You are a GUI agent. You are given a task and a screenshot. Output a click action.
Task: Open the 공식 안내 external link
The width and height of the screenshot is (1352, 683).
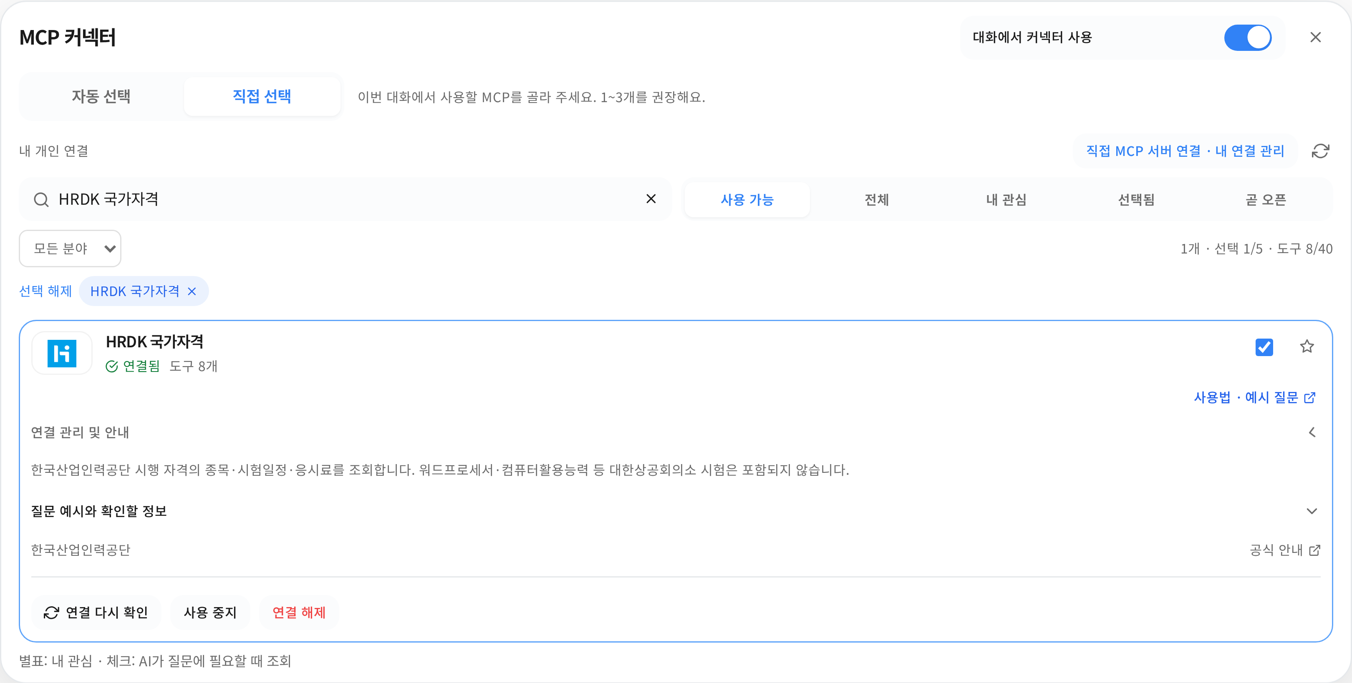coord(1284,550)
